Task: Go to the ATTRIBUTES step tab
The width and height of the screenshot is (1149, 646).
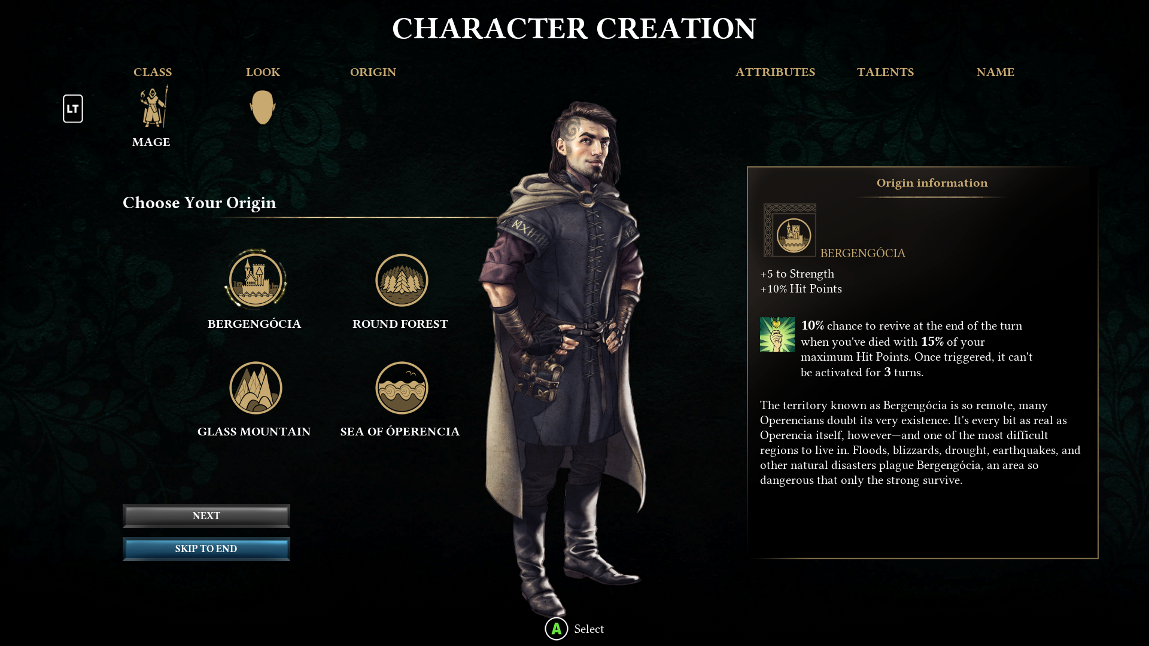Action: pos(775,72)
